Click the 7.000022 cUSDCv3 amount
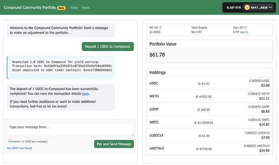 point(257,133)
